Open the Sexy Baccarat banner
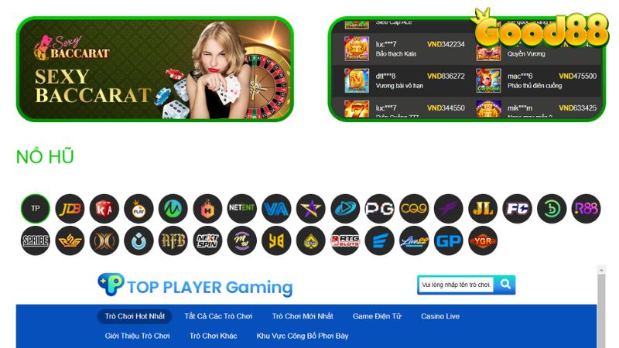The height and width of the screenshot is (348, 619). pos(155,70)
